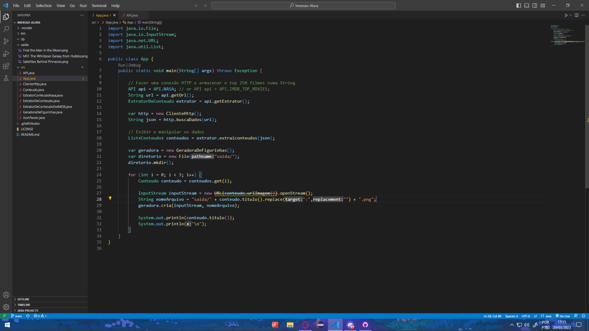The height and width of the screenshot is (331, 589).
Task: Open the Terminal menu
Action: [x=99, y=6]
